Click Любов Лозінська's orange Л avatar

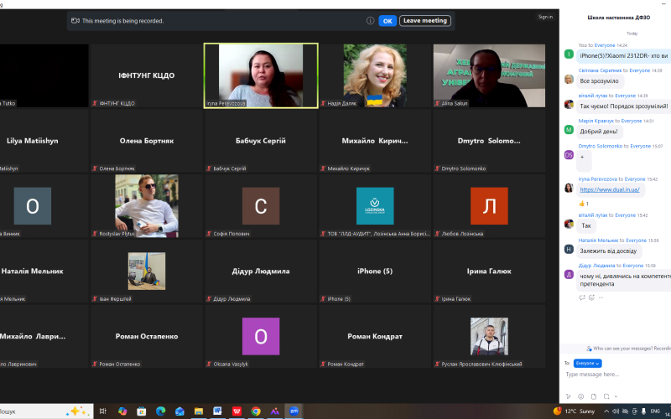pyautogui.click(x=489, y=205)
